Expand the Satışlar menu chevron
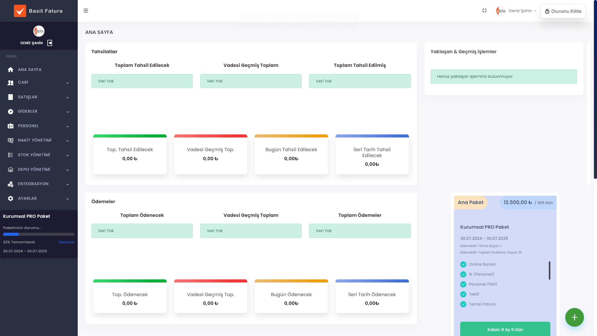The height and width of the screenshot is (336, 597). pyautogui.click(x=67, y=98)
